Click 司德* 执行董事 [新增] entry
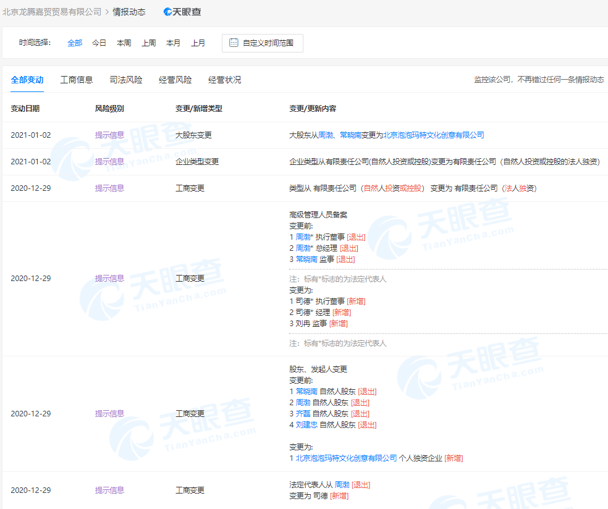This screenshot has height=509, width=608. coord(327,301)
